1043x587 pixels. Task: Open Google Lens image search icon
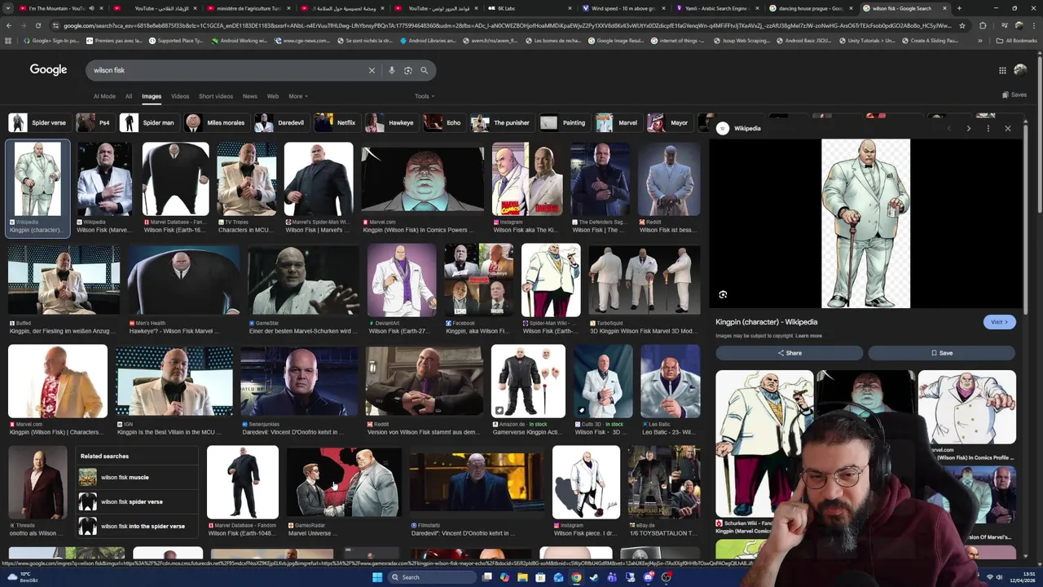coord(408,70)
